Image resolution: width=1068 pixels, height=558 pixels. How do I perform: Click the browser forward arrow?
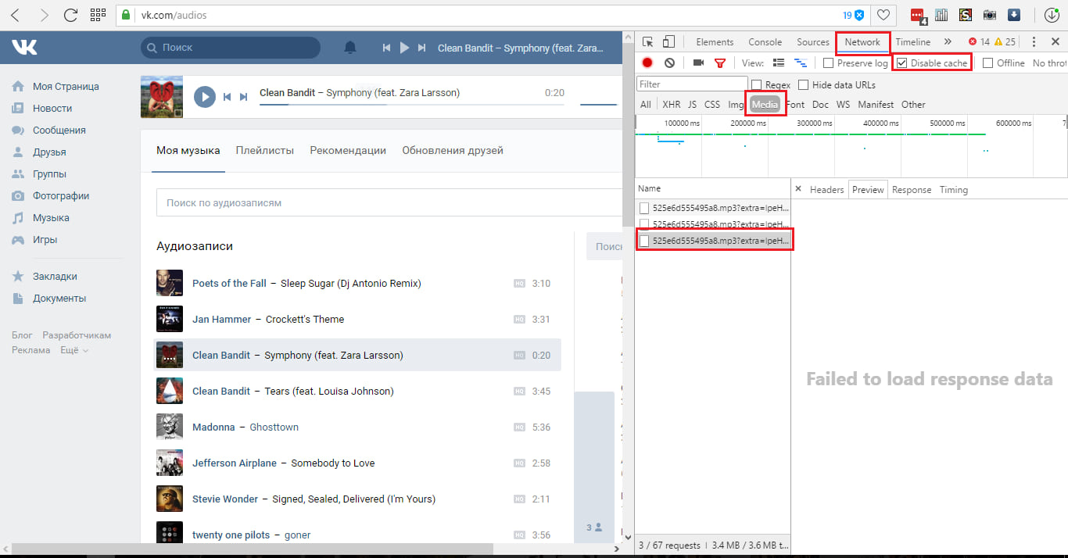(x=44, y=15)
